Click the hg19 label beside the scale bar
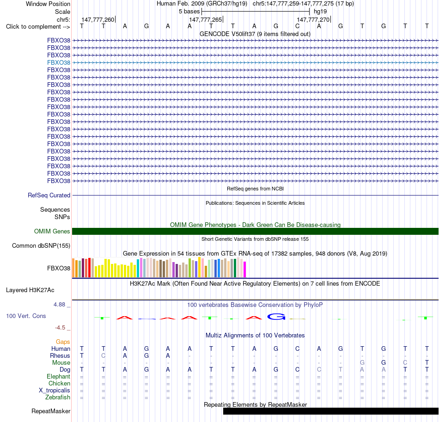The width and height of the screenshot is (439, 422). tap(320, 12)
